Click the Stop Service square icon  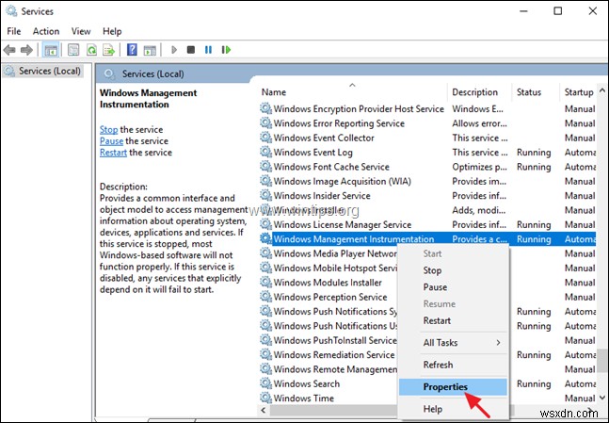(x=191, y=50)
